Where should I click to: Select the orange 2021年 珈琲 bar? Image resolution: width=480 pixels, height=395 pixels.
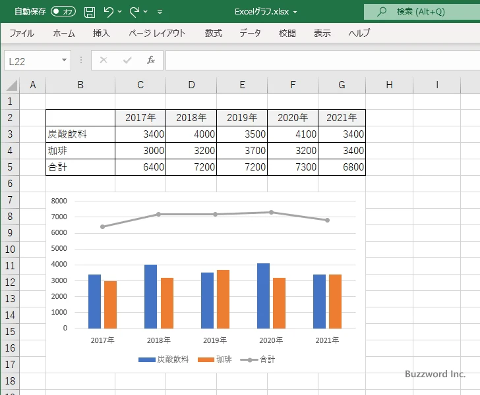coord(335,302)
